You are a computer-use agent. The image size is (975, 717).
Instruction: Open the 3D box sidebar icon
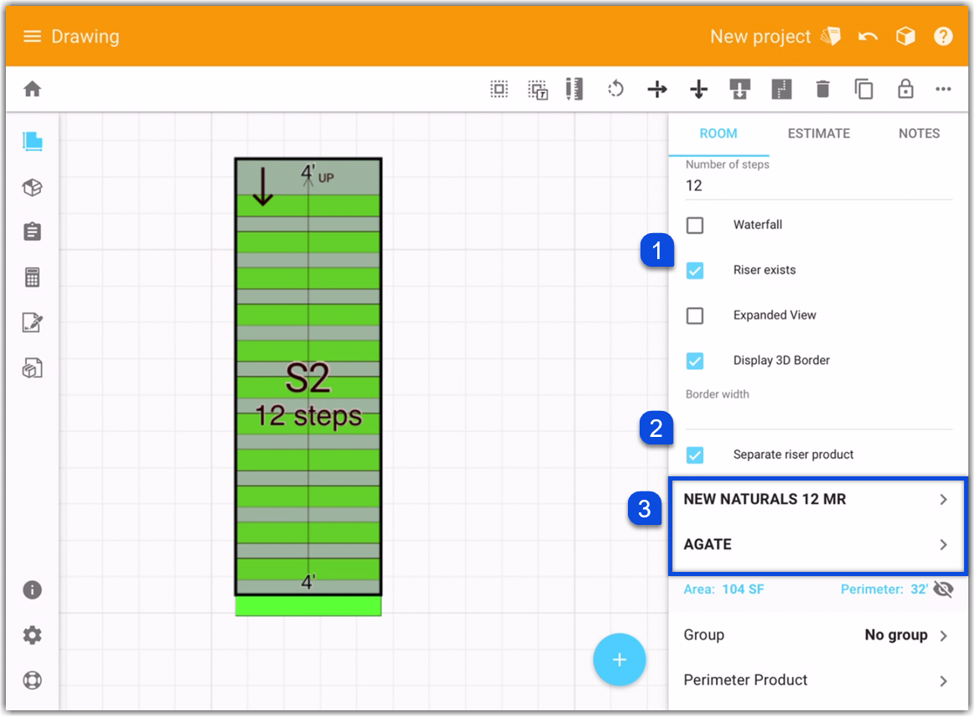point(33,187)
